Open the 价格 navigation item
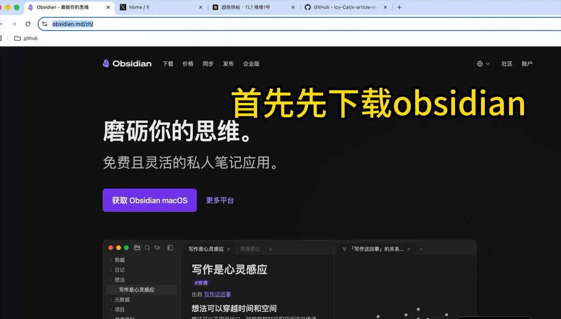The width and height of the screenshot is (561, 319). 188,64
